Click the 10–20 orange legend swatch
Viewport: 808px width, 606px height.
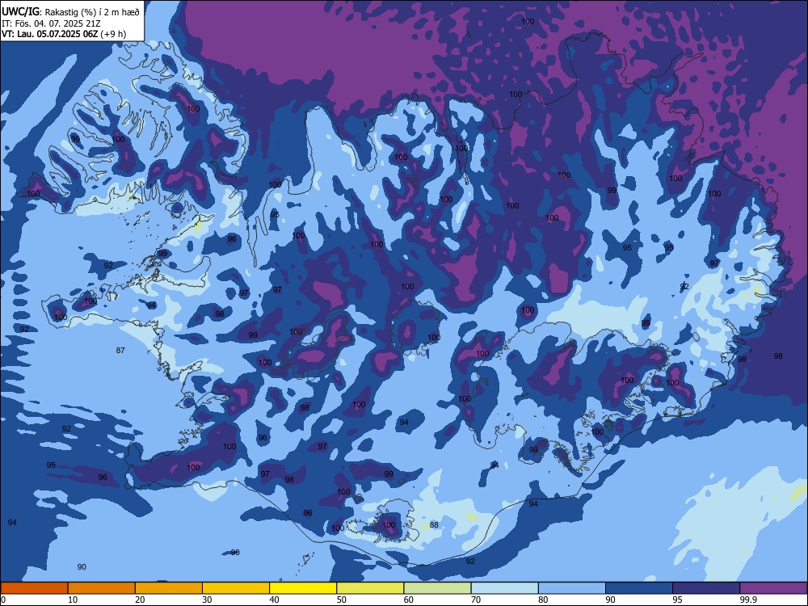pos(102,588)
